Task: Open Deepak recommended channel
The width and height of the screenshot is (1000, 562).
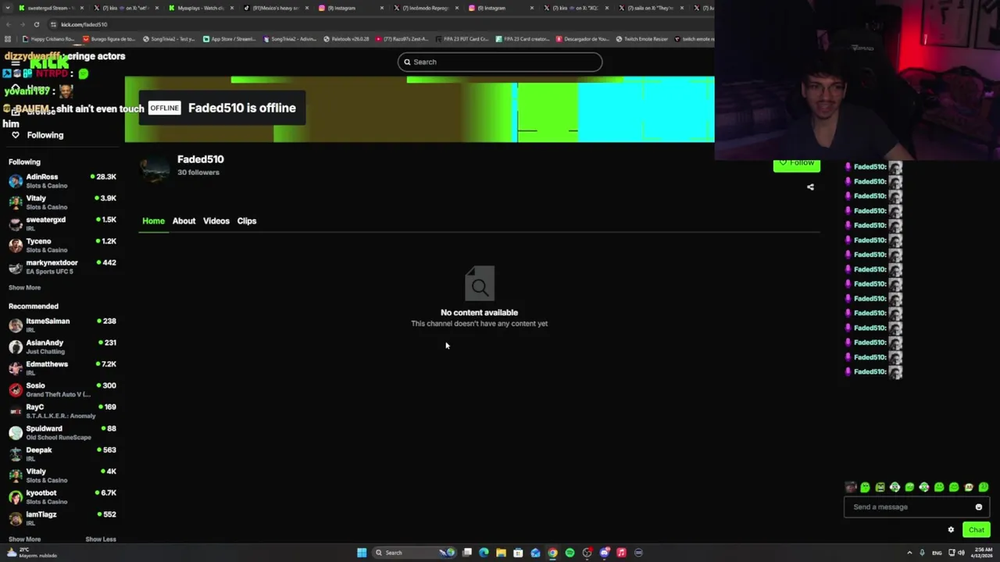Action: click(x=62, y=454)
